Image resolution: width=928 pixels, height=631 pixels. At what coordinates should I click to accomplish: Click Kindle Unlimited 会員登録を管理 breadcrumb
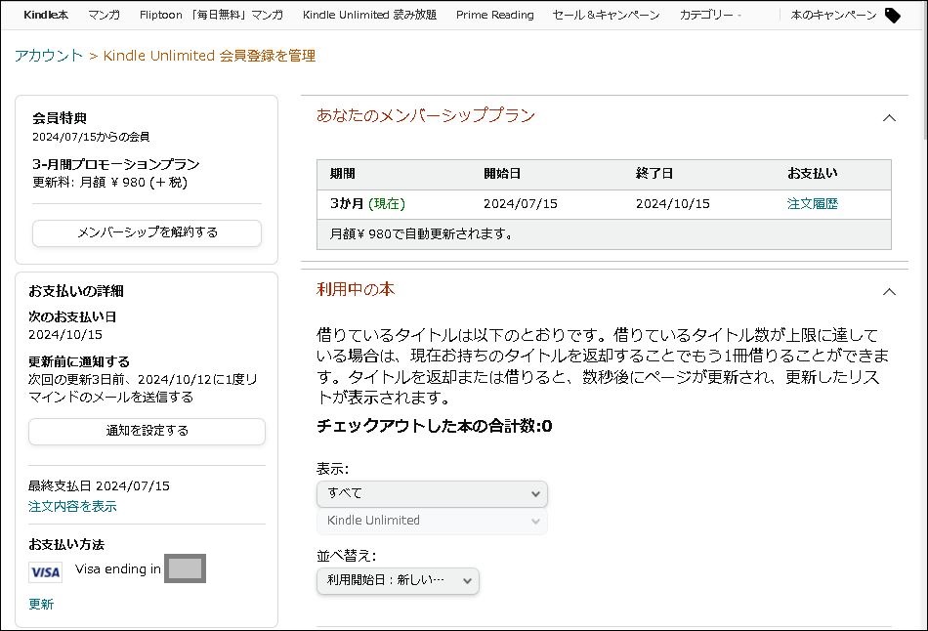click(209, 56)
